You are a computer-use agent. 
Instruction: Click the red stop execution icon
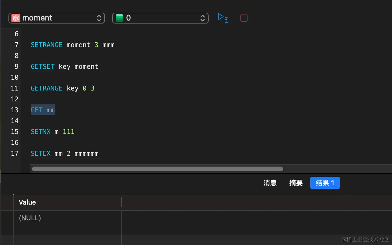pyautogui.click(x=244, y=18)
